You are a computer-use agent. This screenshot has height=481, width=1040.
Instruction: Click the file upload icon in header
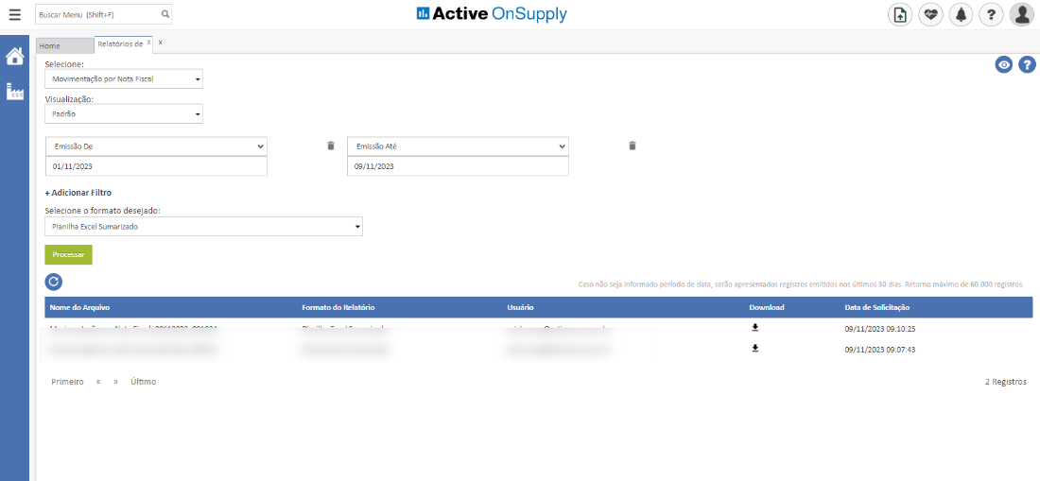click(x=900, y=14)
